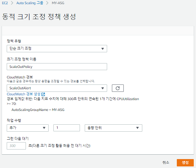Click the 작업 수행 label
The width and height of the screenshot is (196, 168).
click(14, 120)
